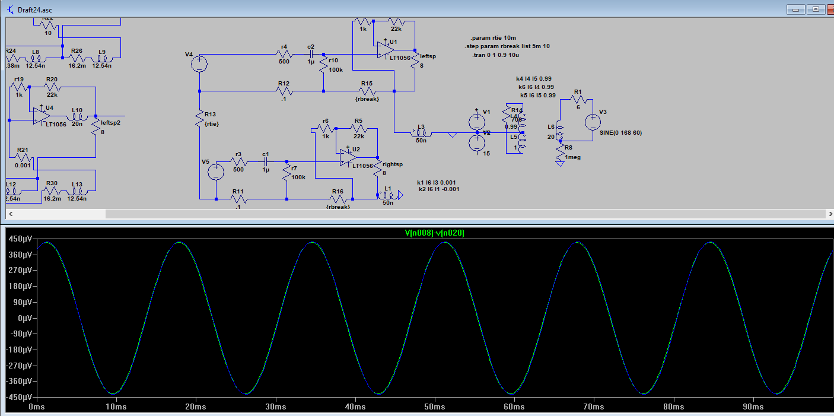Select the R5 22k feedback resistor
834x416 pixels.
(358, 129)
